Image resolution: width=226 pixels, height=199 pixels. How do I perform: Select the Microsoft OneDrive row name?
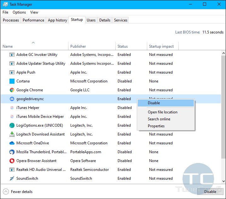[33, 143]
